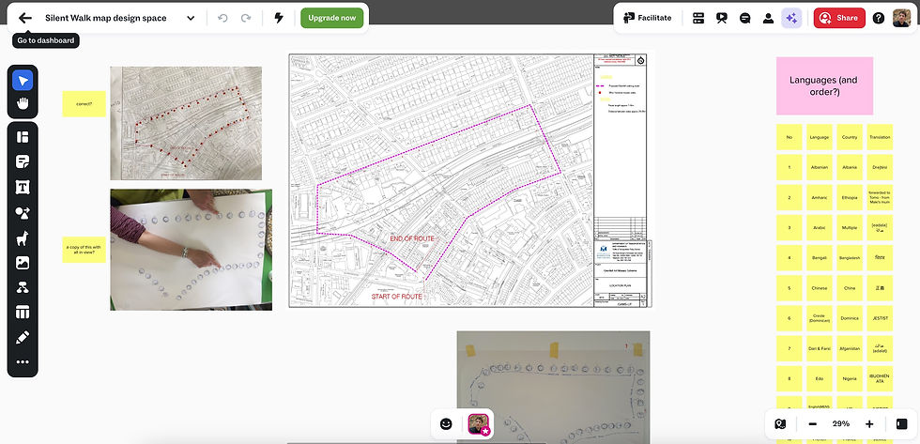Open the AI sparkle assistant icon
This screenshot has width=920, height=444.
click(x=791, y=18)
